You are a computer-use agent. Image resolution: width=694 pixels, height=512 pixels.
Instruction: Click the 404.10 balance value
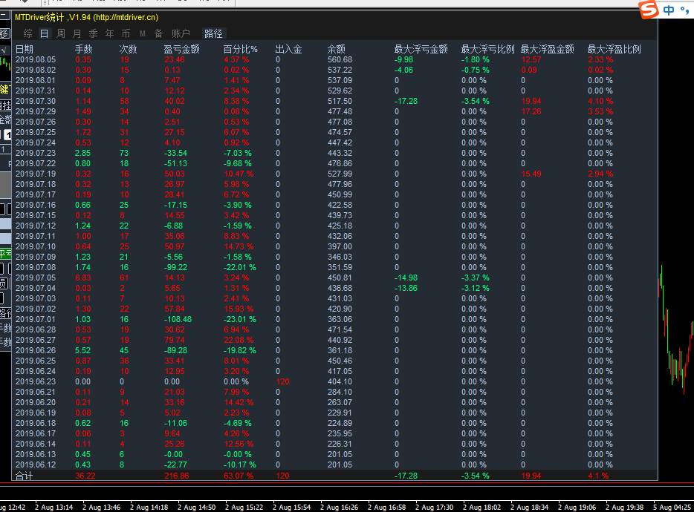pyautogui.click(x=340, y=381)
